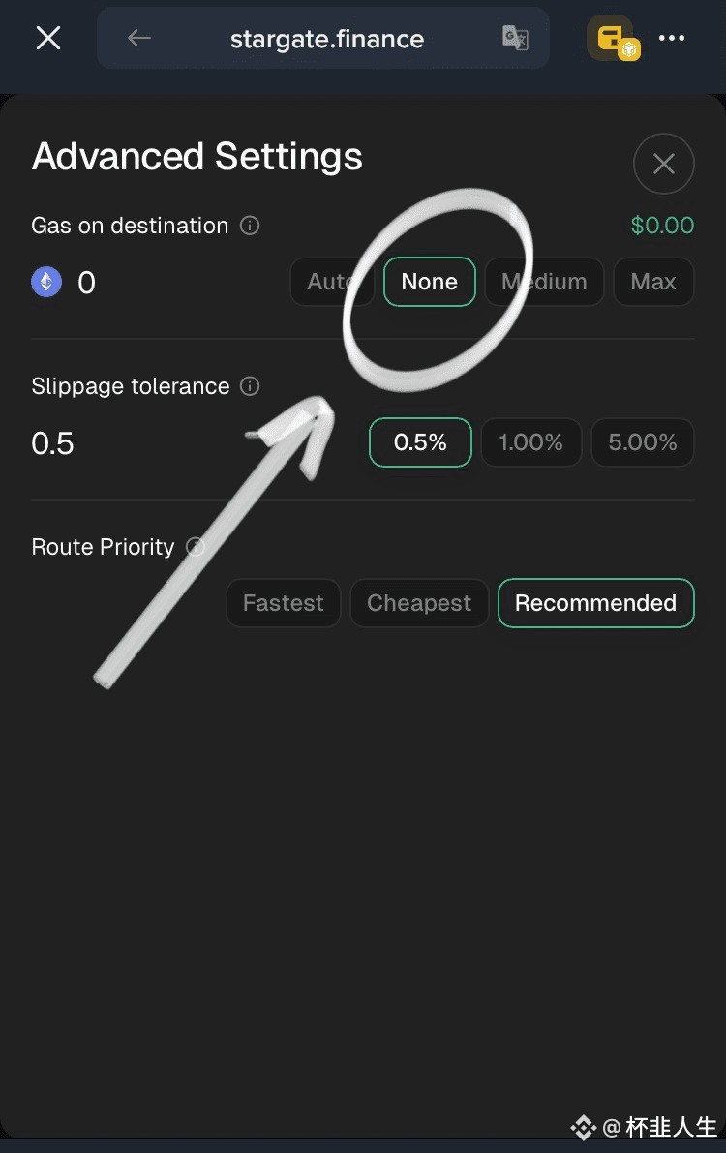Set slippage tolerance to 5.00%
Image resolution: width=726 pixels, height=1153 pixels.
coord(642,441)
